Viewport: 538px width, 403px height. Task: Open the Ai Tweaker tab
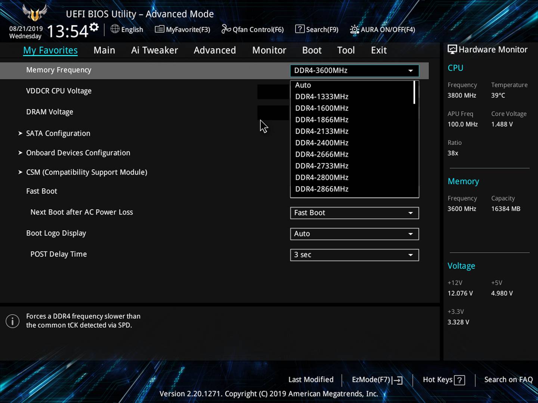[154, 50]
